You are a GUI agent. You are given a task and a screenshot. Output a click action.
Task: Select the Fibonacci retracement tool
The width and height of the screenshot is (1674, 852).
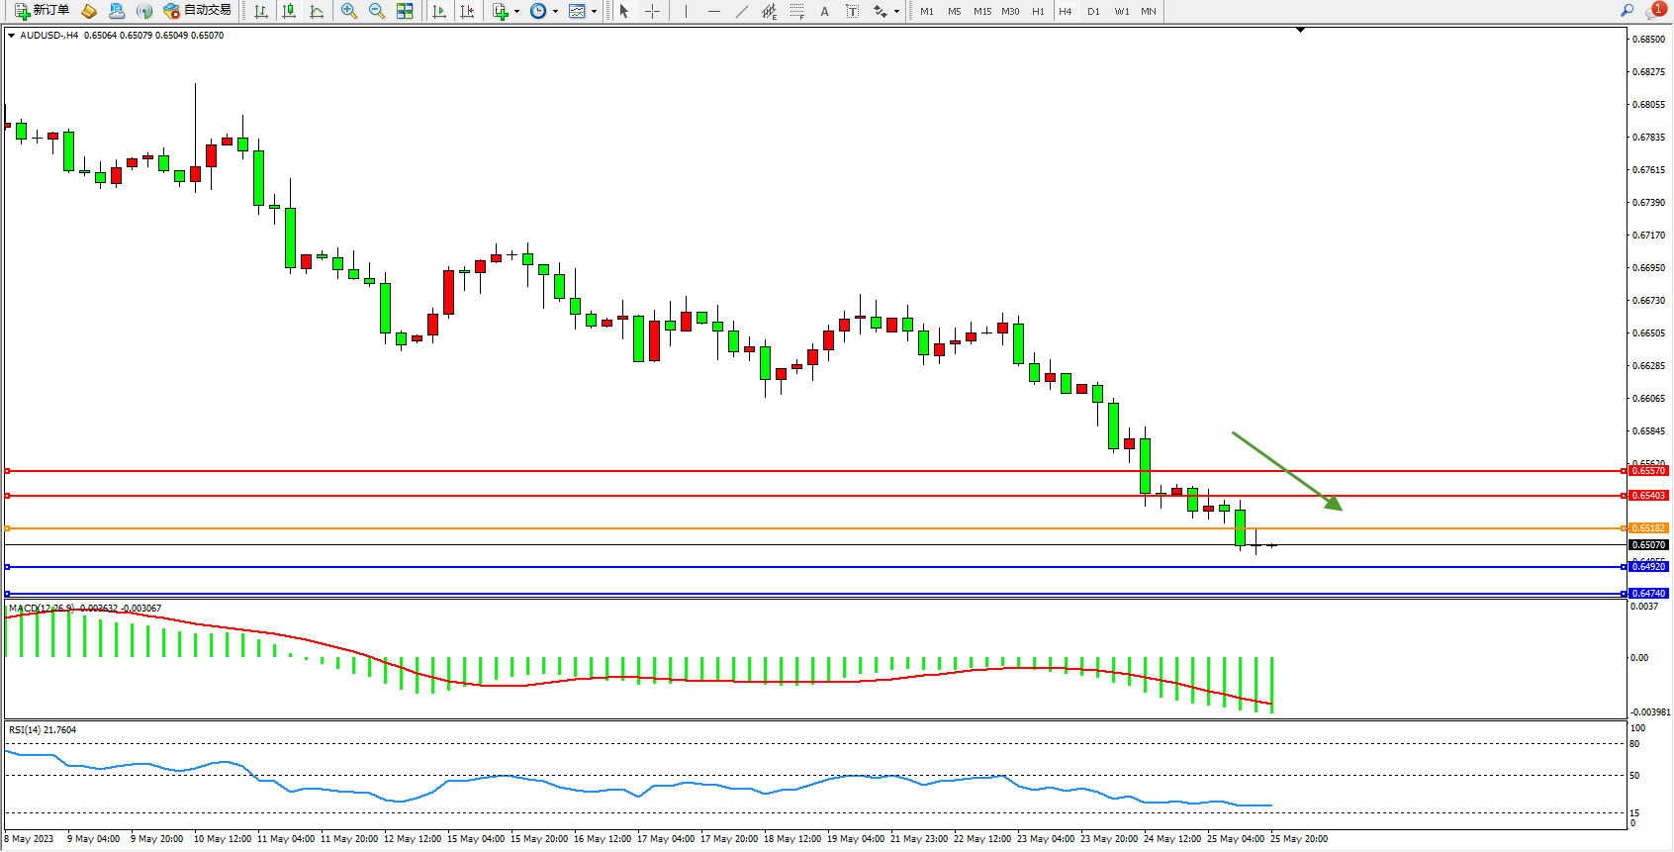796,11
